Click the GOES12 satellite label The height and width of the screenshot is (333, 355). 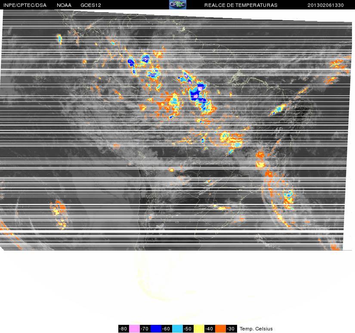[x=91, y=5]
